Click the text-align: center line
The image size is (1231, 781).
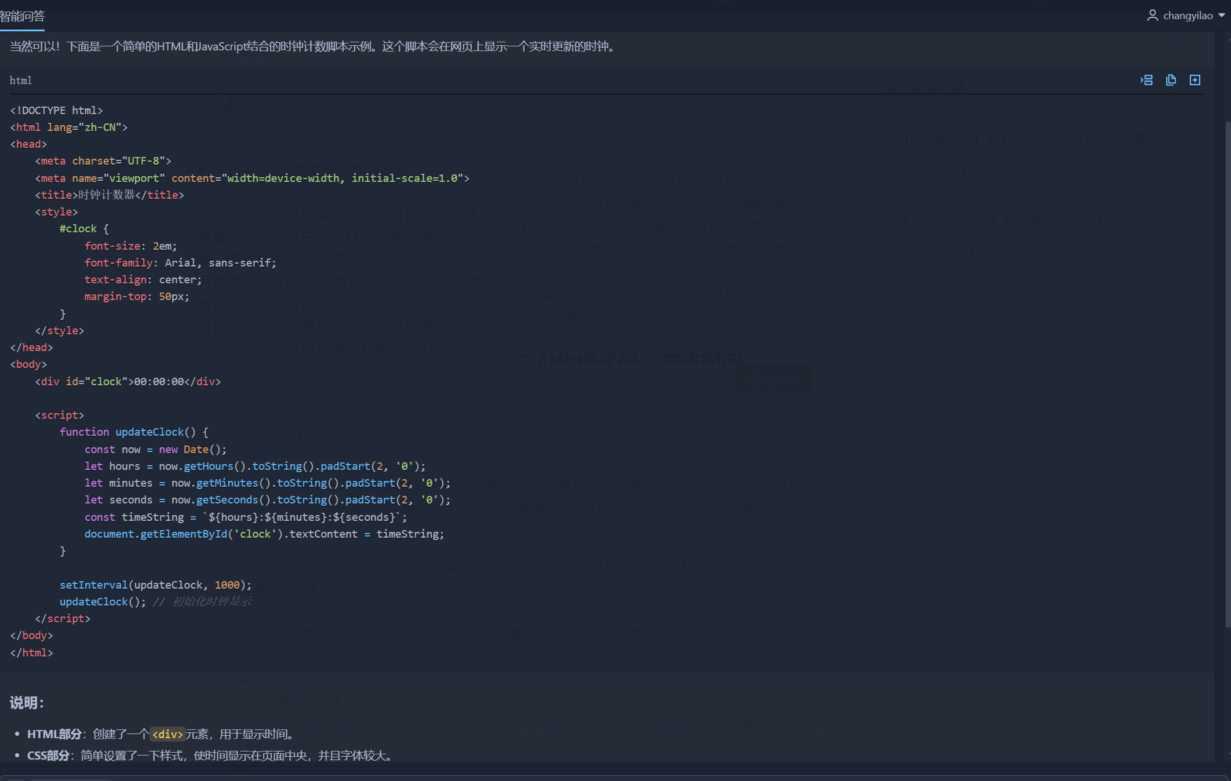143,279
